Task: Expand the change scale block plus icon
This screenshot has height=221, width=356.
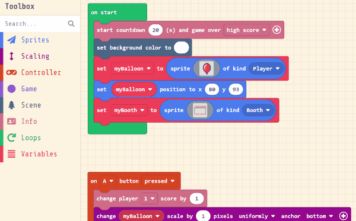Action: (x=344, y=216)
